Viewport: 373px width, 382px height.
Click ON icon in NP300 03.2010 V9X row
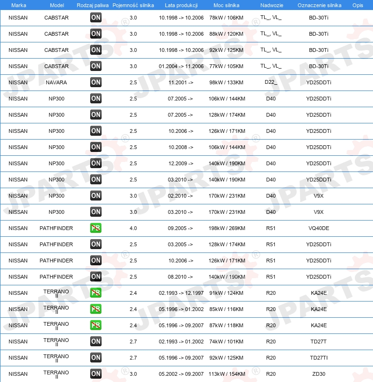[x=95, y=212]
